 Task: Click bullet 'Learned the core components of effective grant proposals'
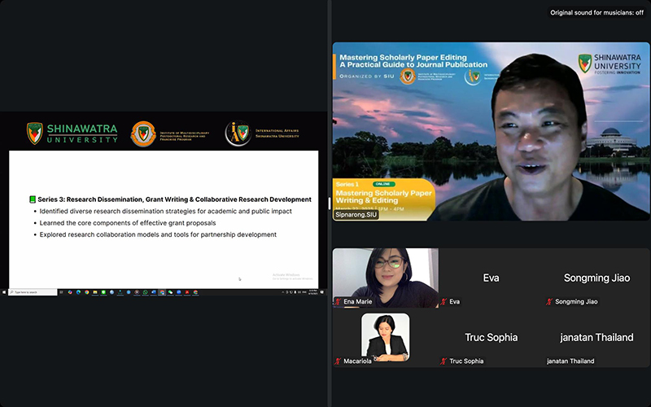point(128,222)
